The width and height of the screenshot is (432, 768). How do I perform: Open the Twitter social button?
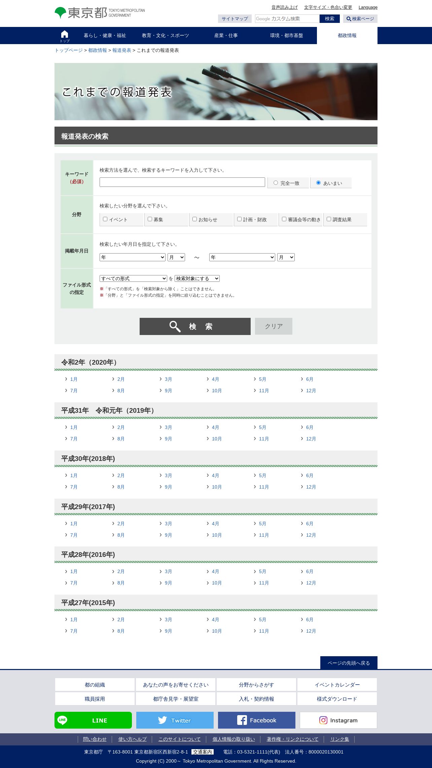175,720
